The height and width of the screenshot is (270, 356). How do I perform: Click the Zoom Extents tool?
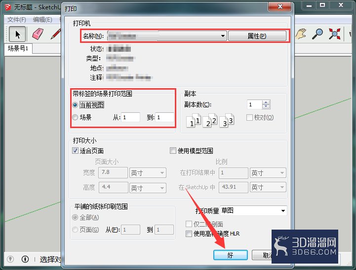point(334,34)
